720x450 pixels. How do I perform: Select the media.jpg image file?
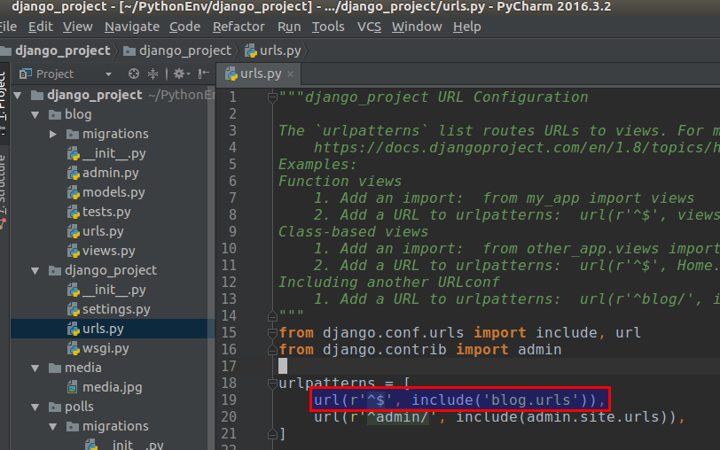[112, 387]
